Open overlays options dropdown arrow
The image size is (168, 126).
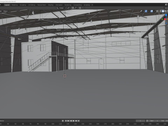tap(154, 11)
